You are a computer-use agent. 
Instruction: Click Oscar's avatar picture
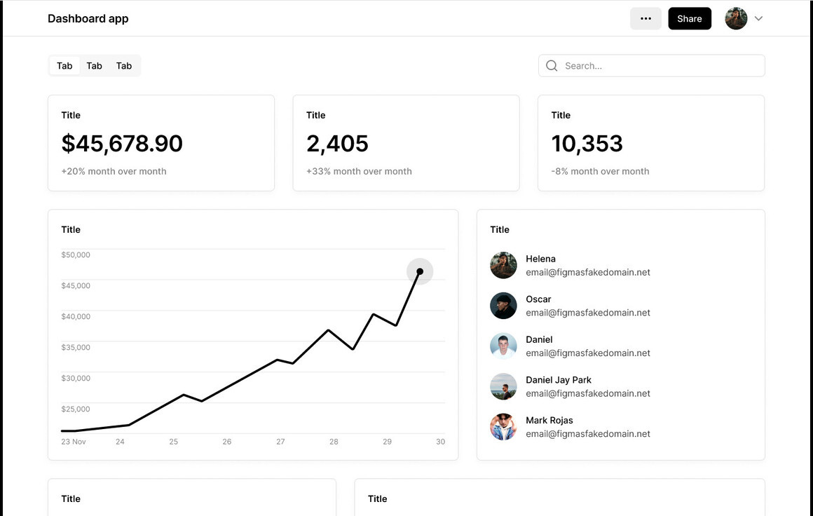pos(503,306)
